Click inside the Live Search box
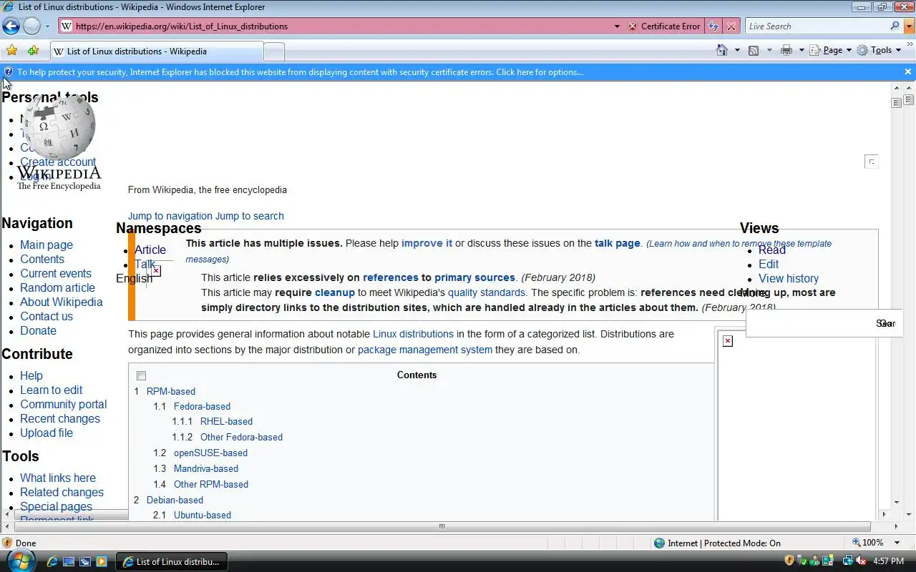This screenshot has width=916, height=572. 817,26
